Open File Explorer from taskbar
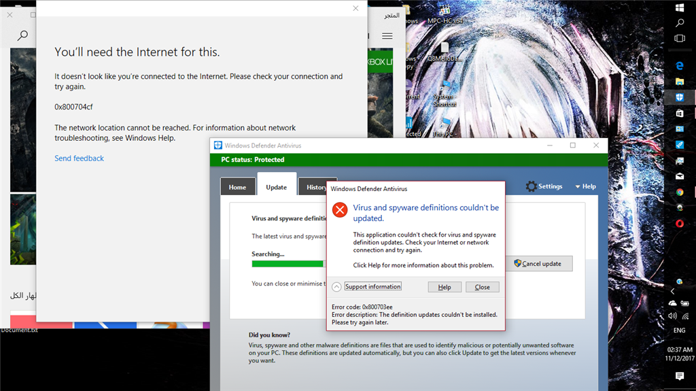696x391 pixels. point(680,82)
